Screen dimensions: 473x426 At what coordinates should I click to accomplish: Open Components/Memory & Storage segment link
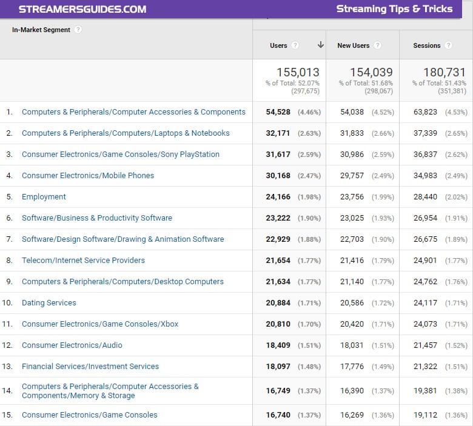110,391
